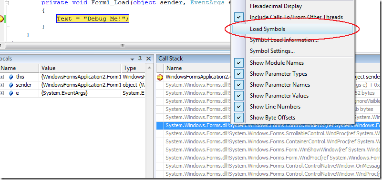Select the ContainerControl.WndProc stack frame

pyautogui.click(x=273, y=141)
